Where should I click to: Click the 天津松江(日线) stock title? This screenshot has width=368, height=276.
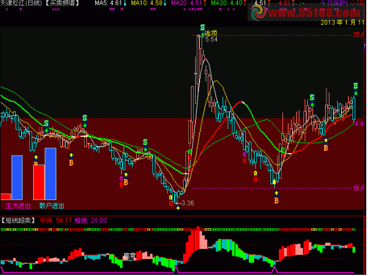pyautogui.click(x=21, y=3)
